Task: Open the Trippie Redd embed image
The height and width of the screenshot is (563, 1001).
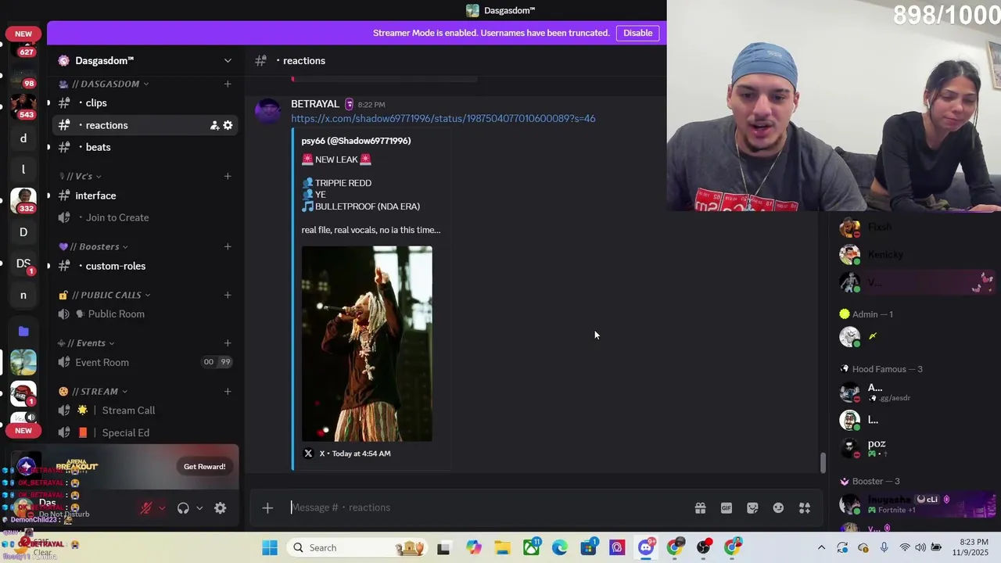Action: pyautogui.click(x=367, y=344)
